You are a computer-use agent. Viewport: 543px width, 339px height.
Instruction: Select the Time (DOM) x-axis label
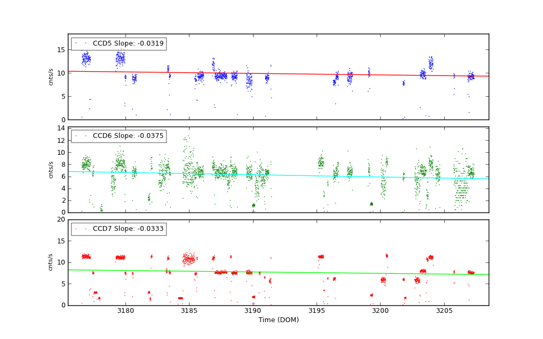(278, 320)
